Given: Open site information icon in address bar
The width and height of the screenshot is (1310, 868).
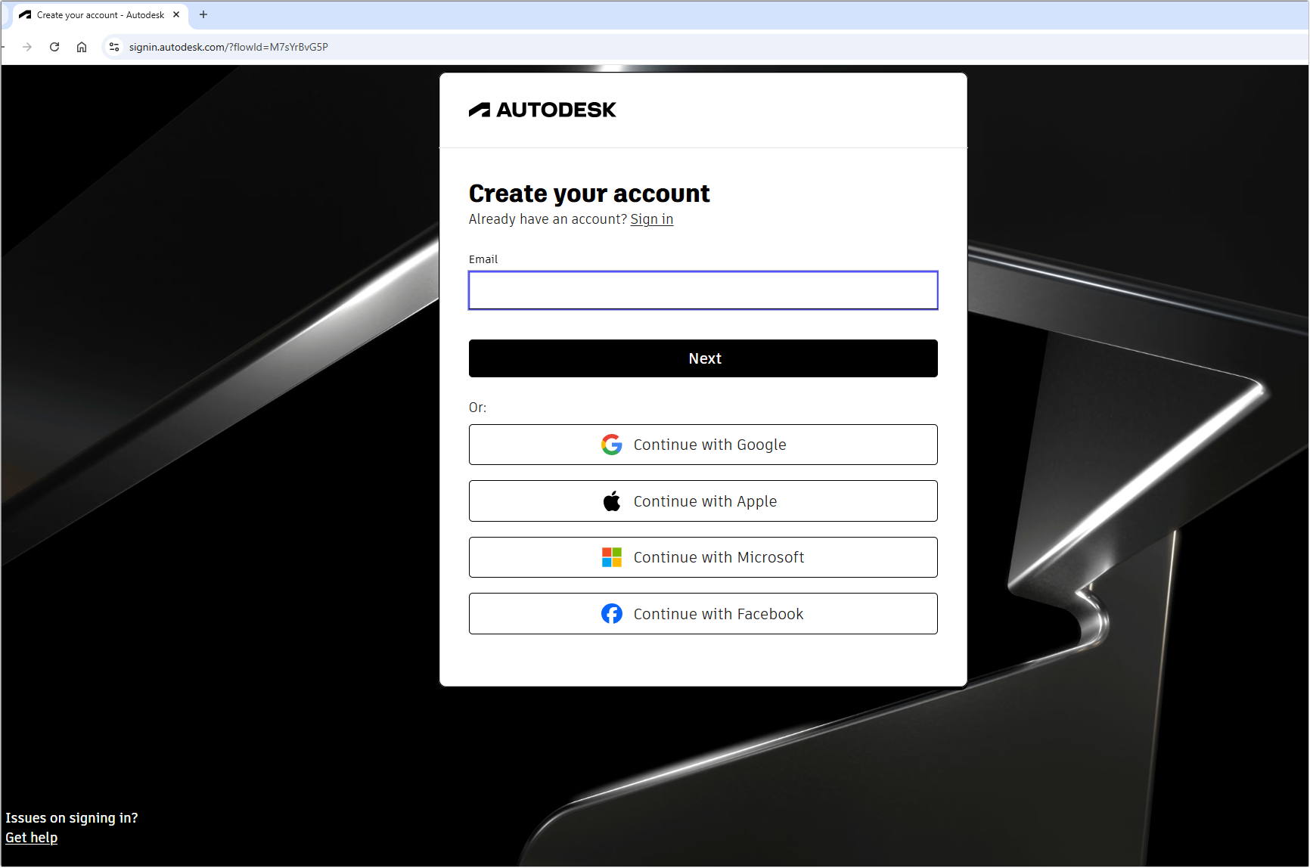Looking at the screenshot, I should coord(114,47).
